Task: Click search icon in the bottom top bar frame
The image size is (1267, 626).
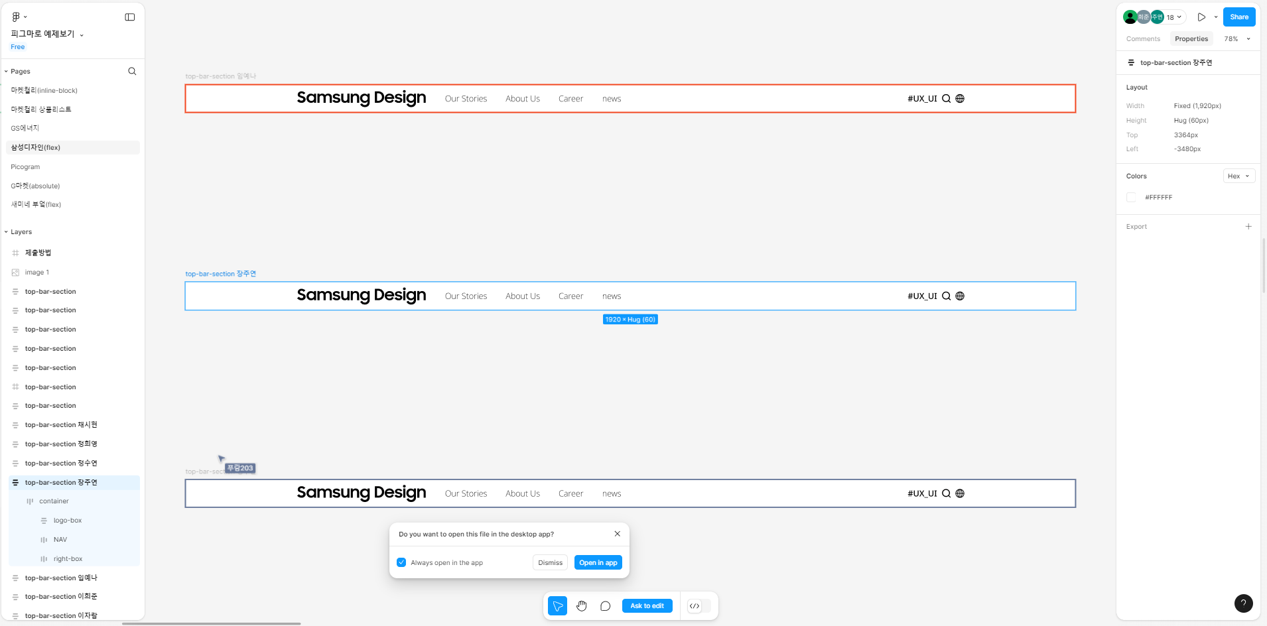Action: click(947, 493)
